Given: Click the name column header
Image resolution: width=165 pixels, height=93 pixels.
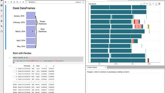Looking at the screenshot, I should pos(38,66).
